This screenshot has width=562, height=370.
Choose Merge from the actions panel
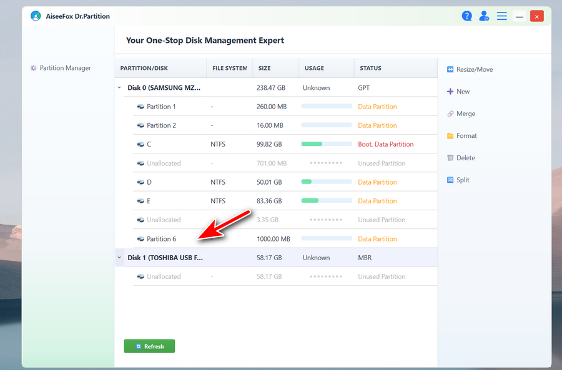click(461, 114)
